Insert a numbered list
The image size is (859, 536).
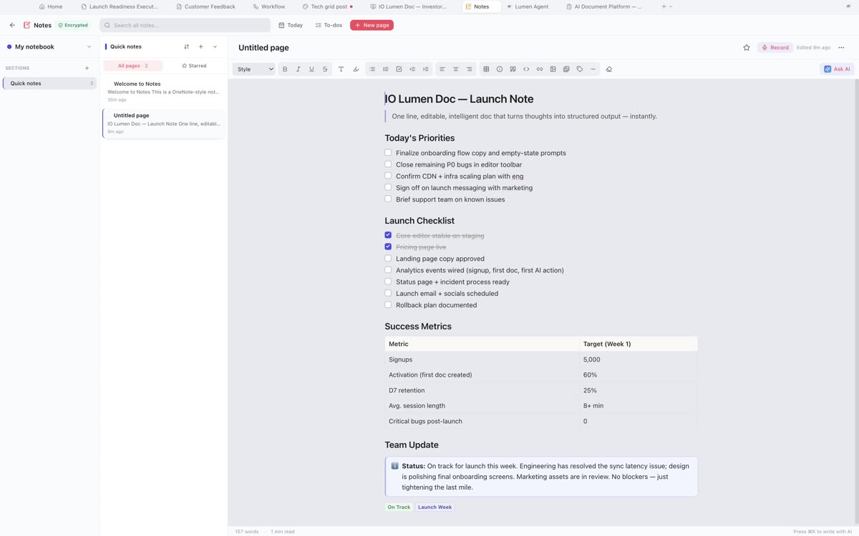pyautogui.click(x=386, y=69)
